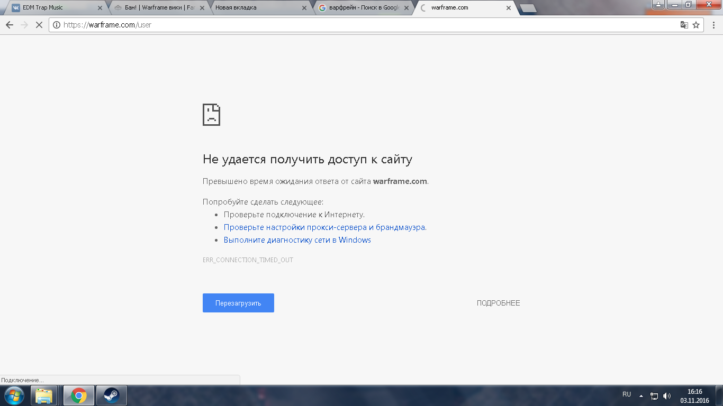The height and width of the screenshot is (406, 723).
Task: Click the Show desktop strip
Action: click(x=719, y=396)
